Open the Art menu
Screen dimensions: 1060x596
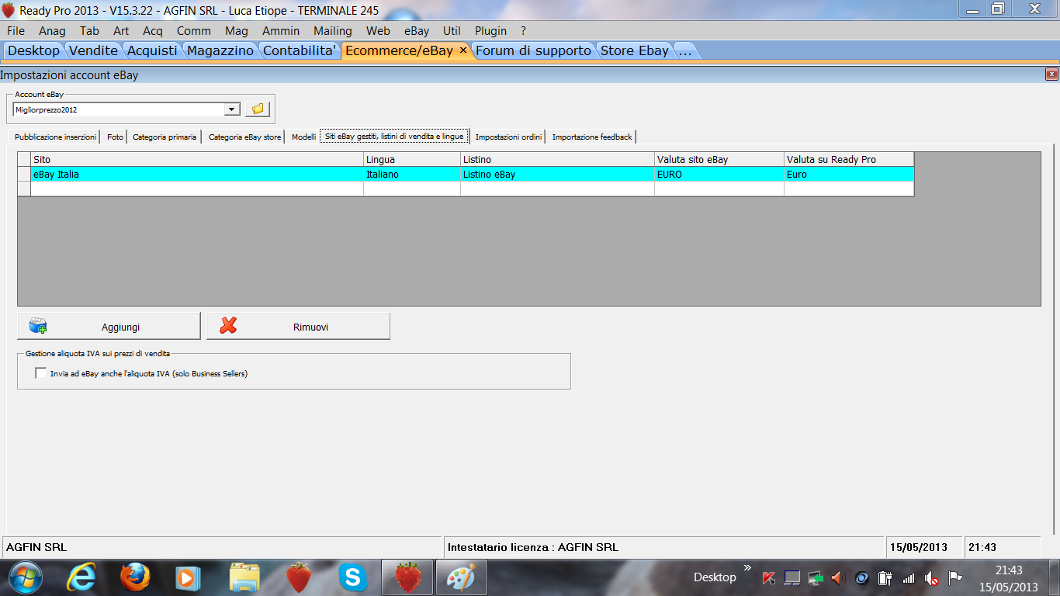click(121, 31)
